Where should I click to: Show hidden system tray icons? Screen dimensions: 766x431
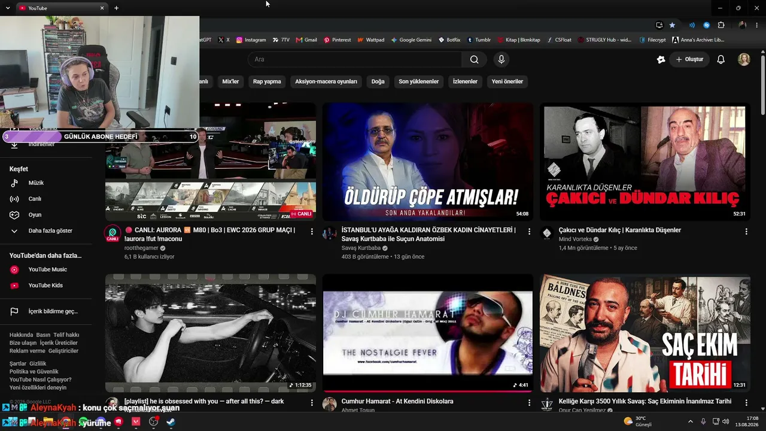(x=690, y=421)
